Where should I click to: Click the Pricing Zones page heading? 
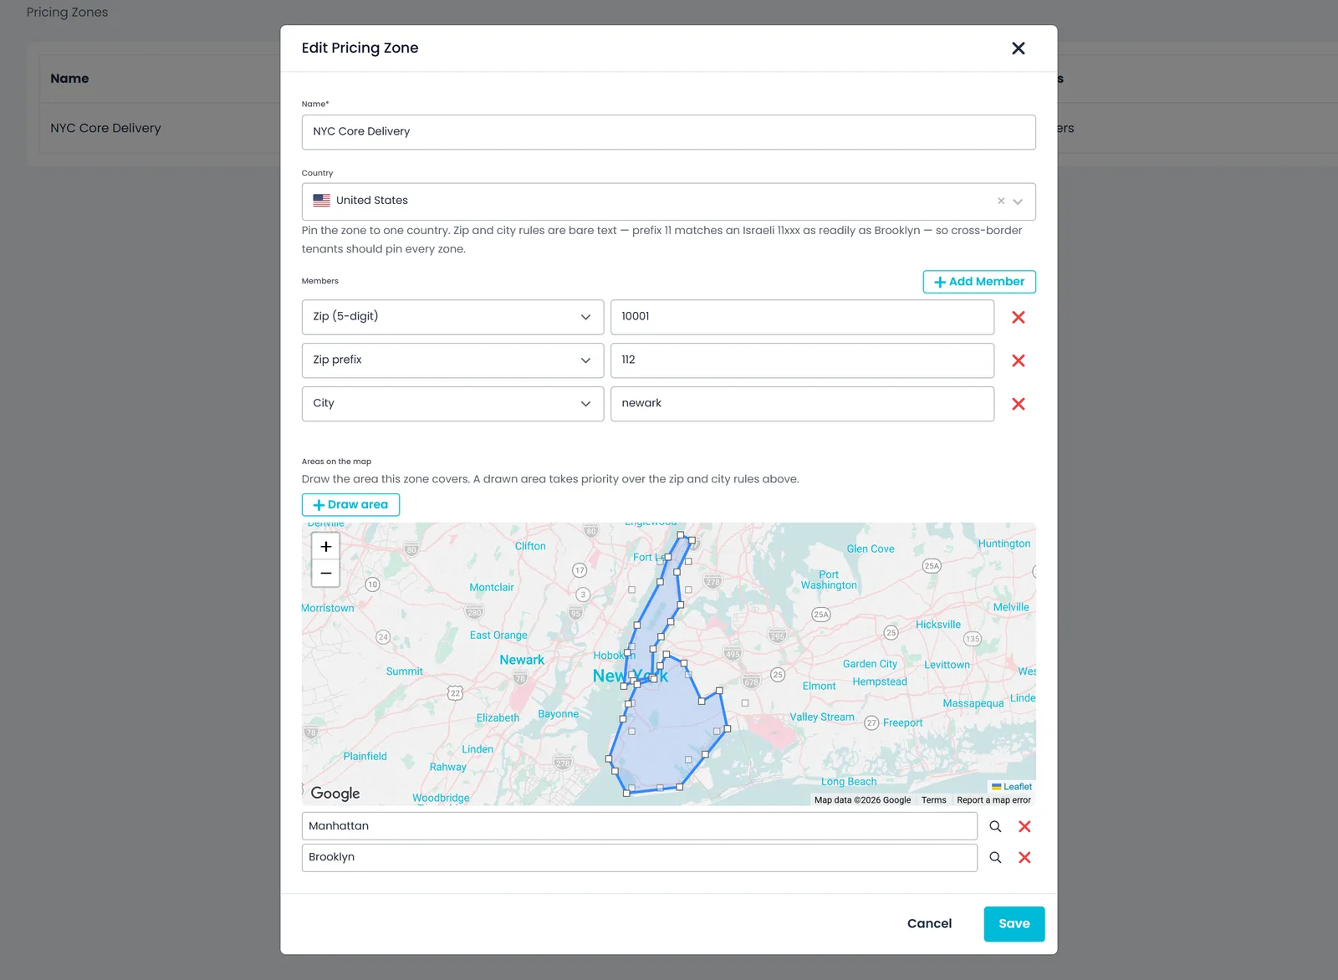click(x=67, y=13)
